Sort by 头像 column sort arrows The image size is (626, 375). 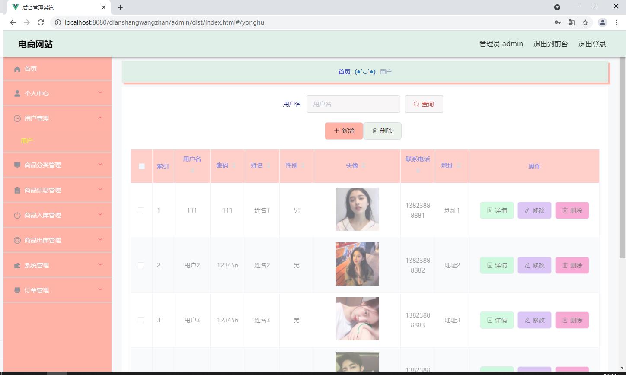[364, 166]
